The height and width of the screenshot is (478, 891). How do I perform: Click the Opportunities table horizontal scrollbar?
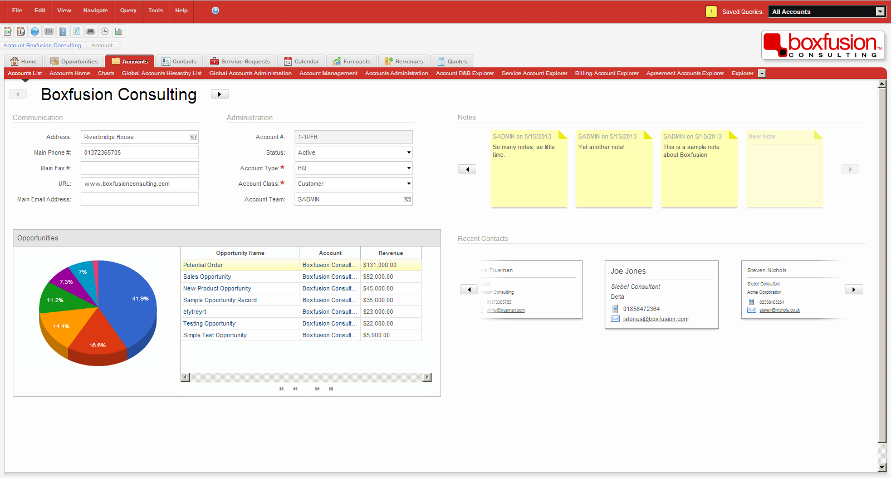(306, 377)
